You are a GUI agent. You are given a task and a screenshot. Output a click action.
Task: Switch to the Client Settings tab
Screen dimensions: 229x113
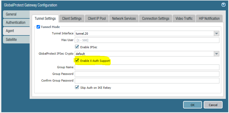pos(72,18)
